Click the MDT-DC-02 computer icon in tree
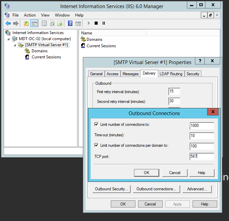The image size is (229, 221). point(14,39)
